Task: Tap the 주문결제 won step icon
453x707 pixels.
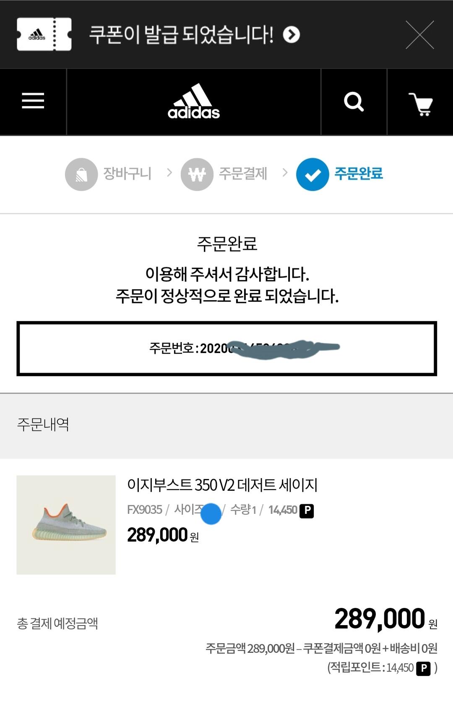Action: 197,174
